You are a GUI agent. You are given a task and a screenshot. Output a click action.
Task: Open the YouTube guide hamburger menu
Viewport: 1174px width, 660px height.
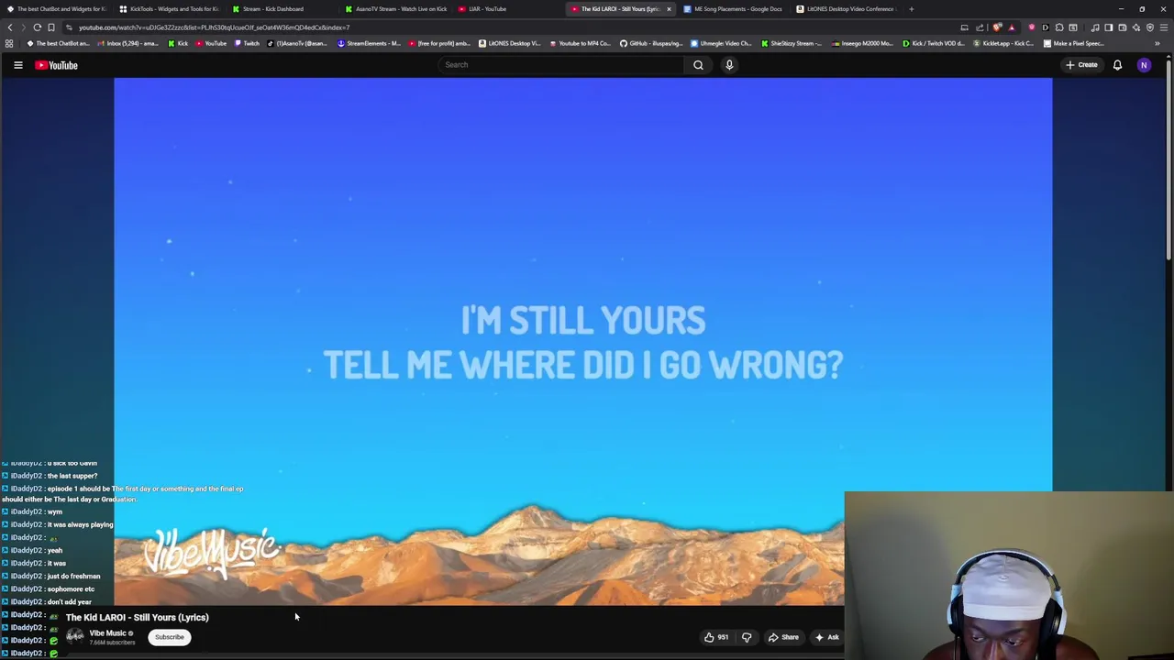click(x=17, y=65)
